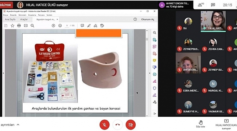Click the Oturum Aç sign-in button
The height and width of the screenshot is (131, 237).
click(x=148, y=19)
